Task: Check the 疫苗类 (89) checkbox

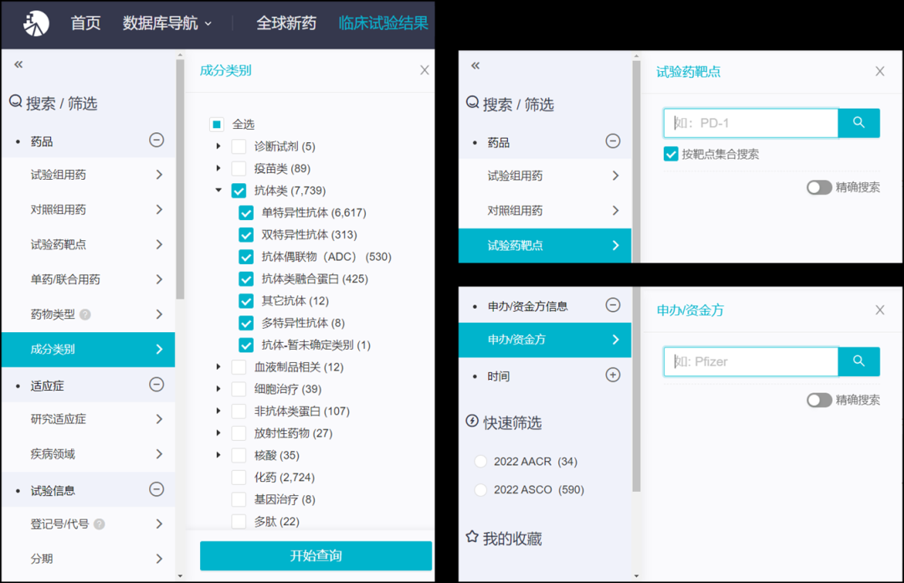Action: [239, 168]
